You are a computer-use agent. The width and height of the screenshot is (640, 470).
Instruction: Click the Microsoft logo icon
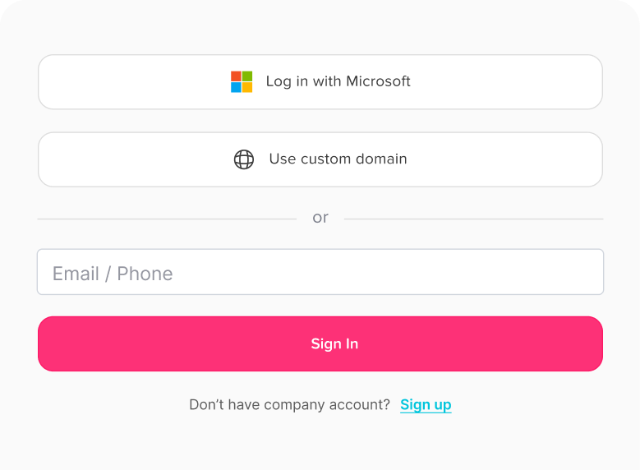(x=242, y=81)
